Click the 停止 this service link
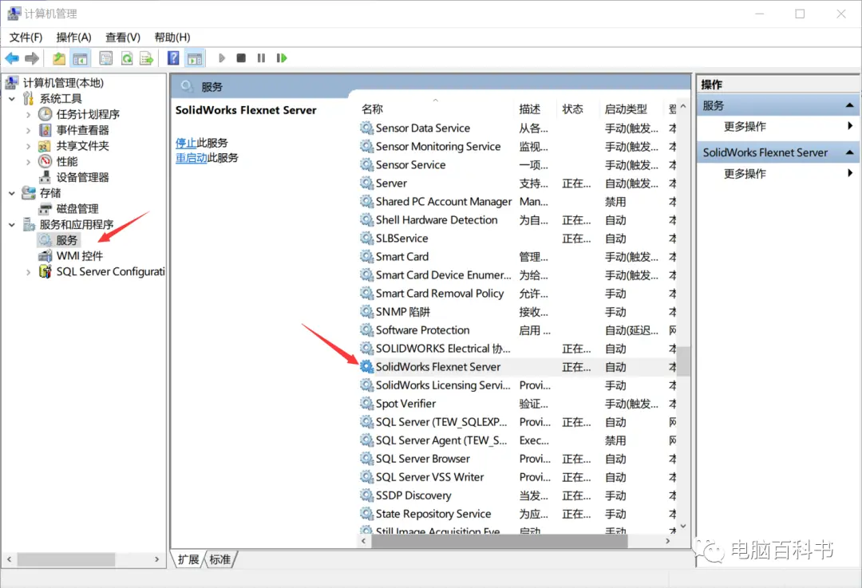Screen dimensions: 862x588 click(186, 143)
